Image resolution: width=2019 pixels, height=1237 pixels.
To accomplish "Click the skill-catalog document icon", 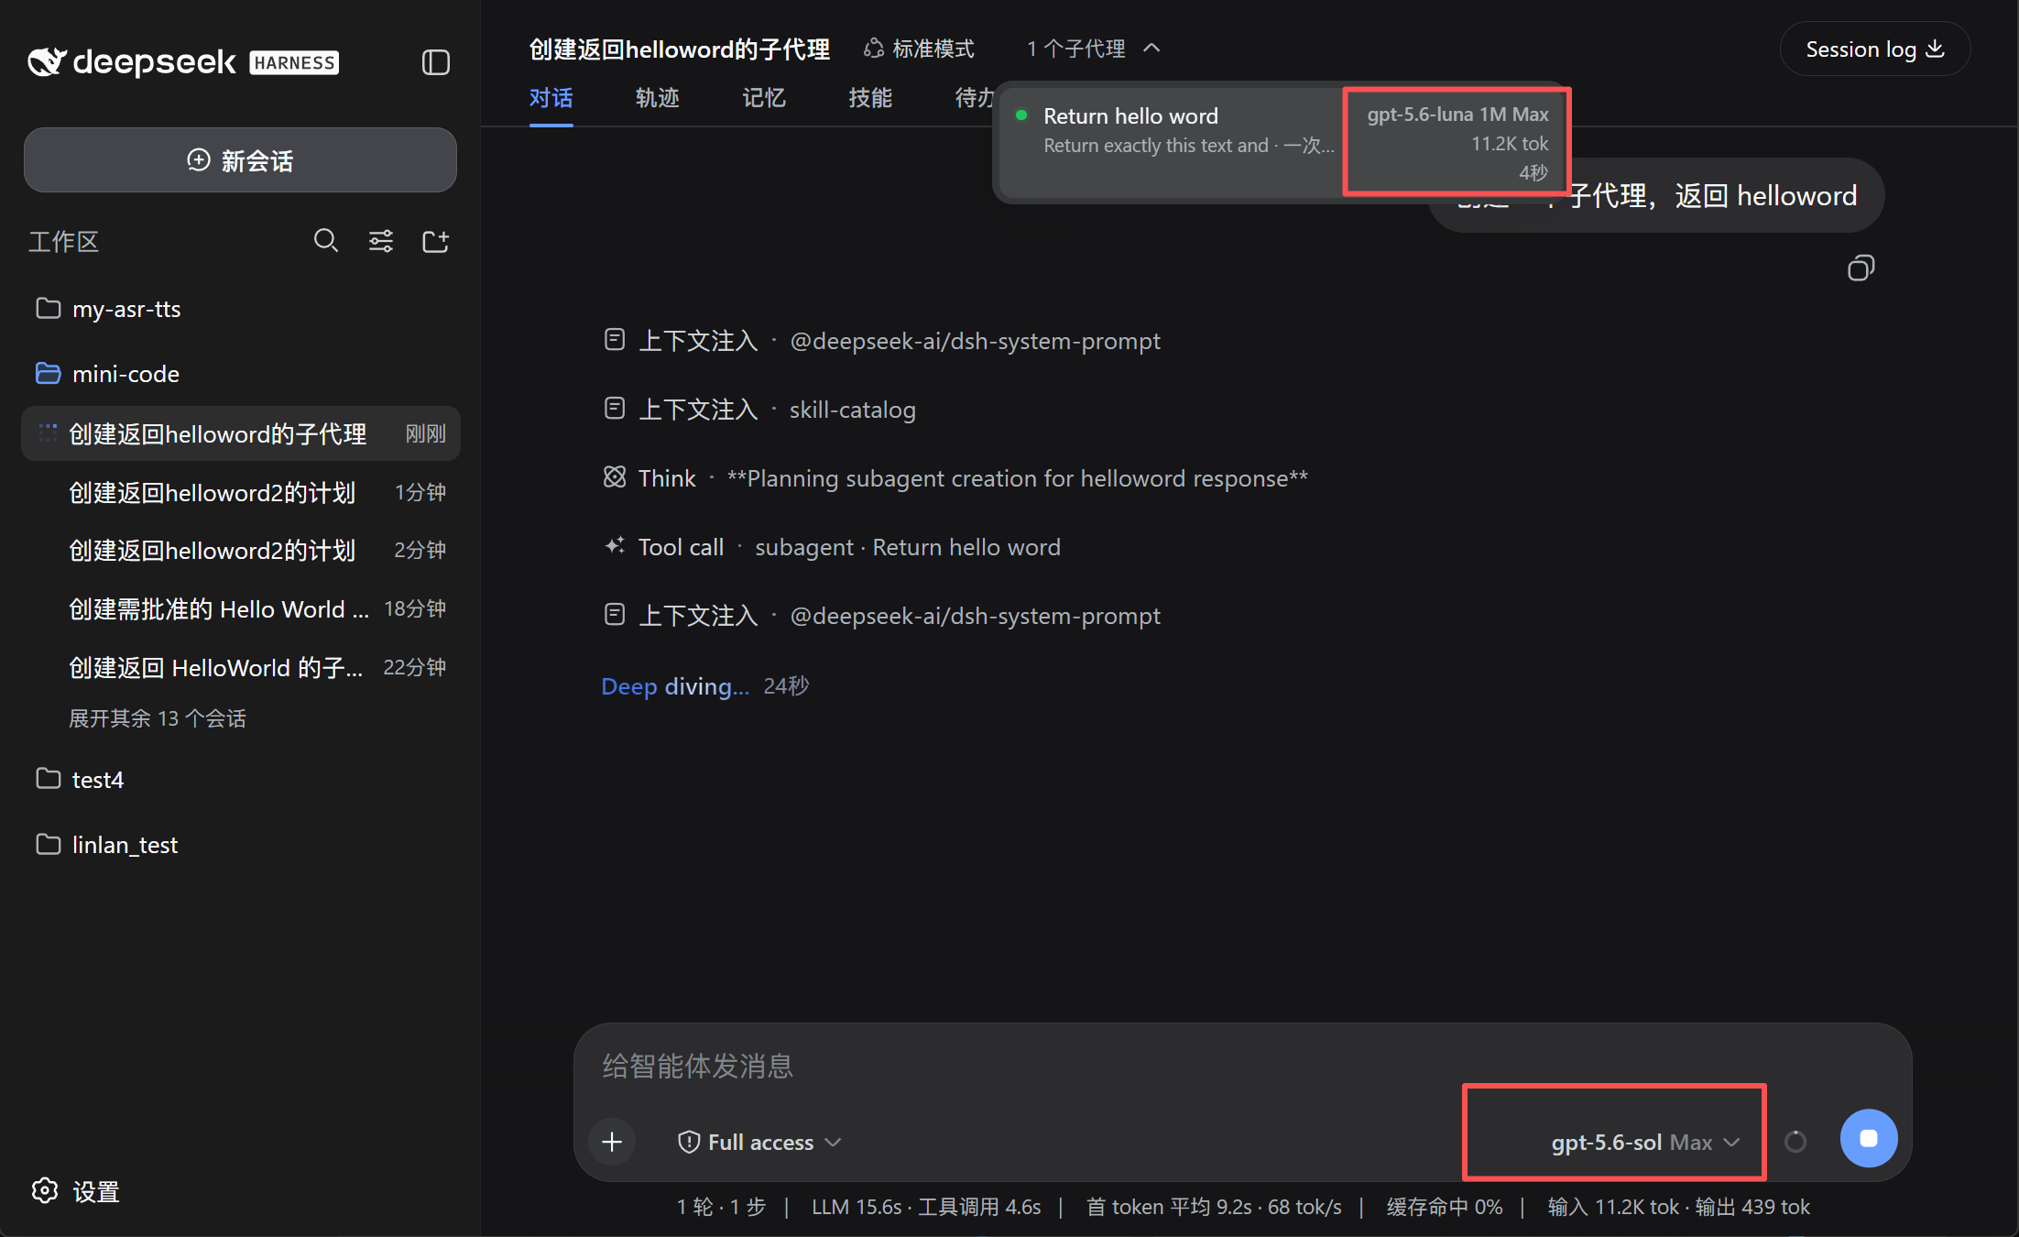I will point(615,409).
